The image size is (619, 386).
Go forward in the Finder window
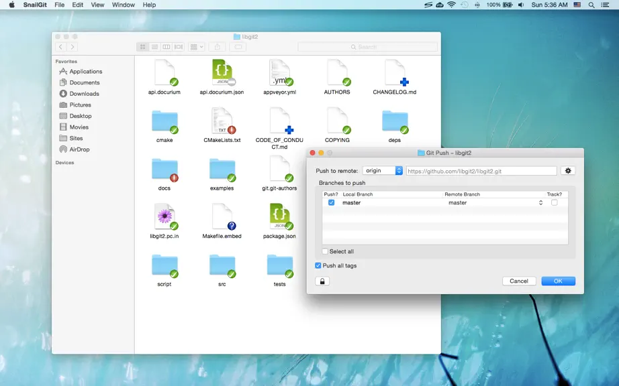(72, 47)
